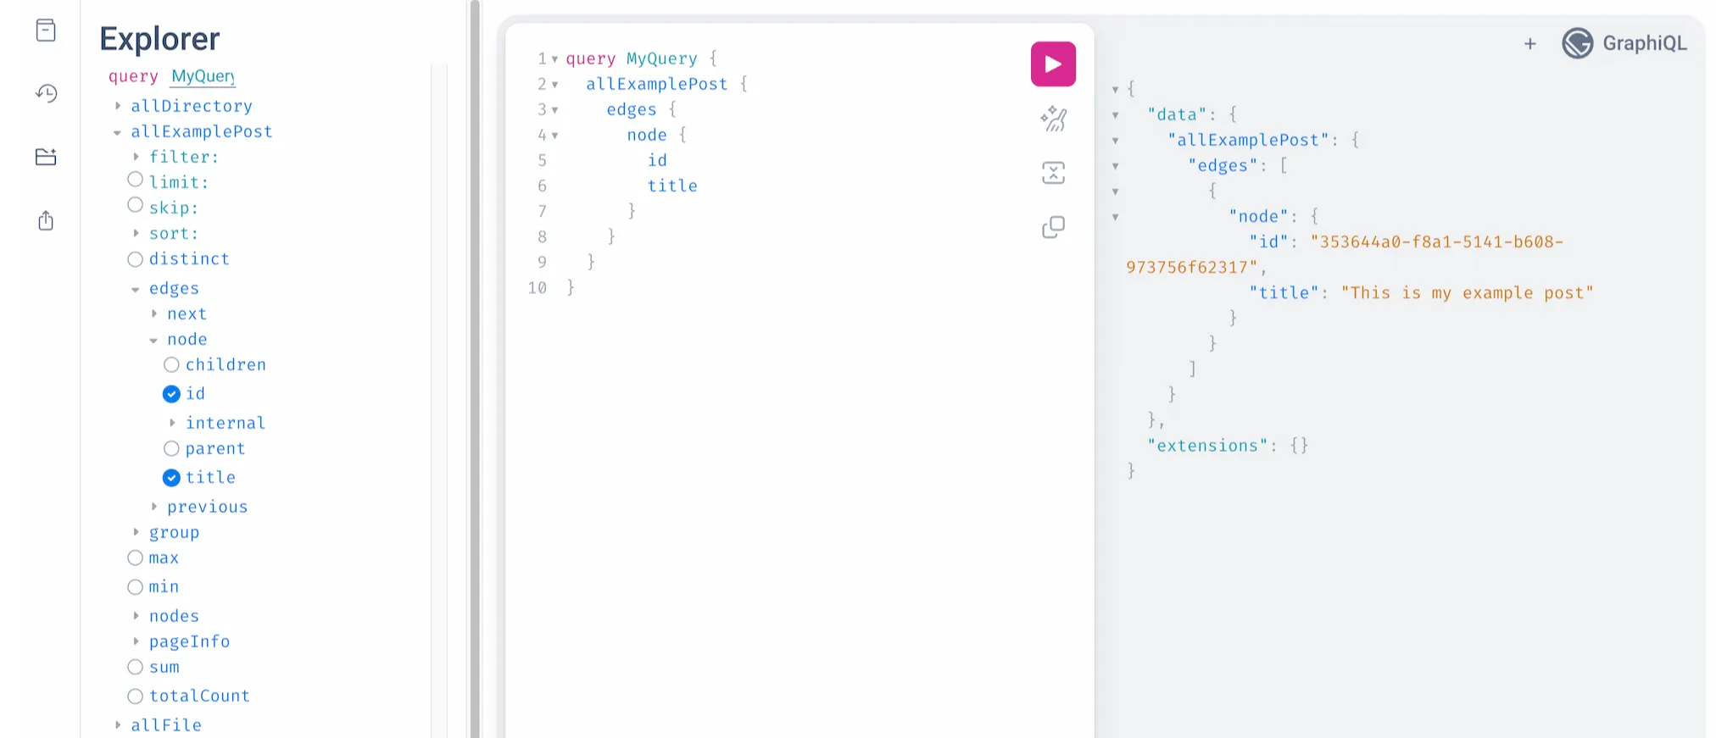The image size is (1716, 738).
Task: Check the parent field under node
Action: [x=171, y=448]
